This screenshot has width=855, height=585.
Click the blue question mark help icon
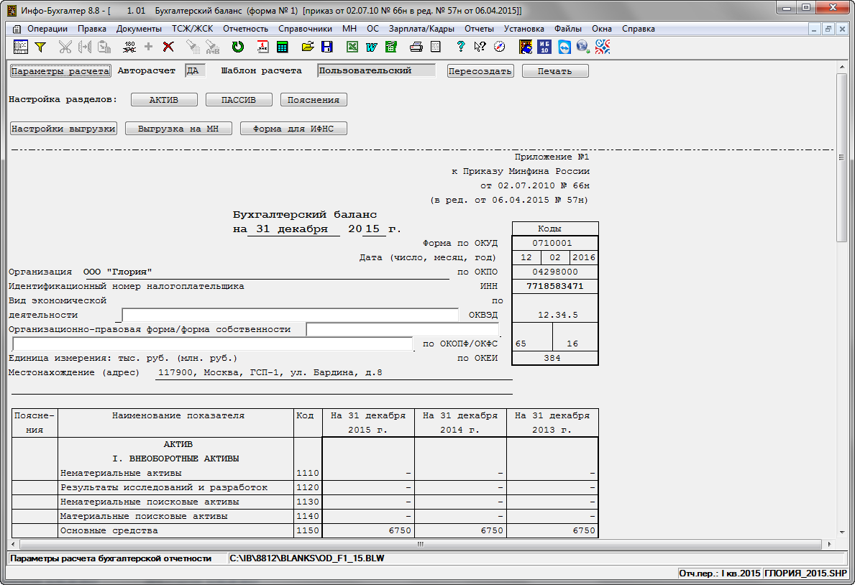tap(461, 47)
